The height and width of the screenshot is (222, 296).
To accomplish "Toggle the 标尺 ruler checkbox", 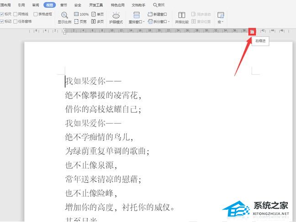I will [2, 14].
